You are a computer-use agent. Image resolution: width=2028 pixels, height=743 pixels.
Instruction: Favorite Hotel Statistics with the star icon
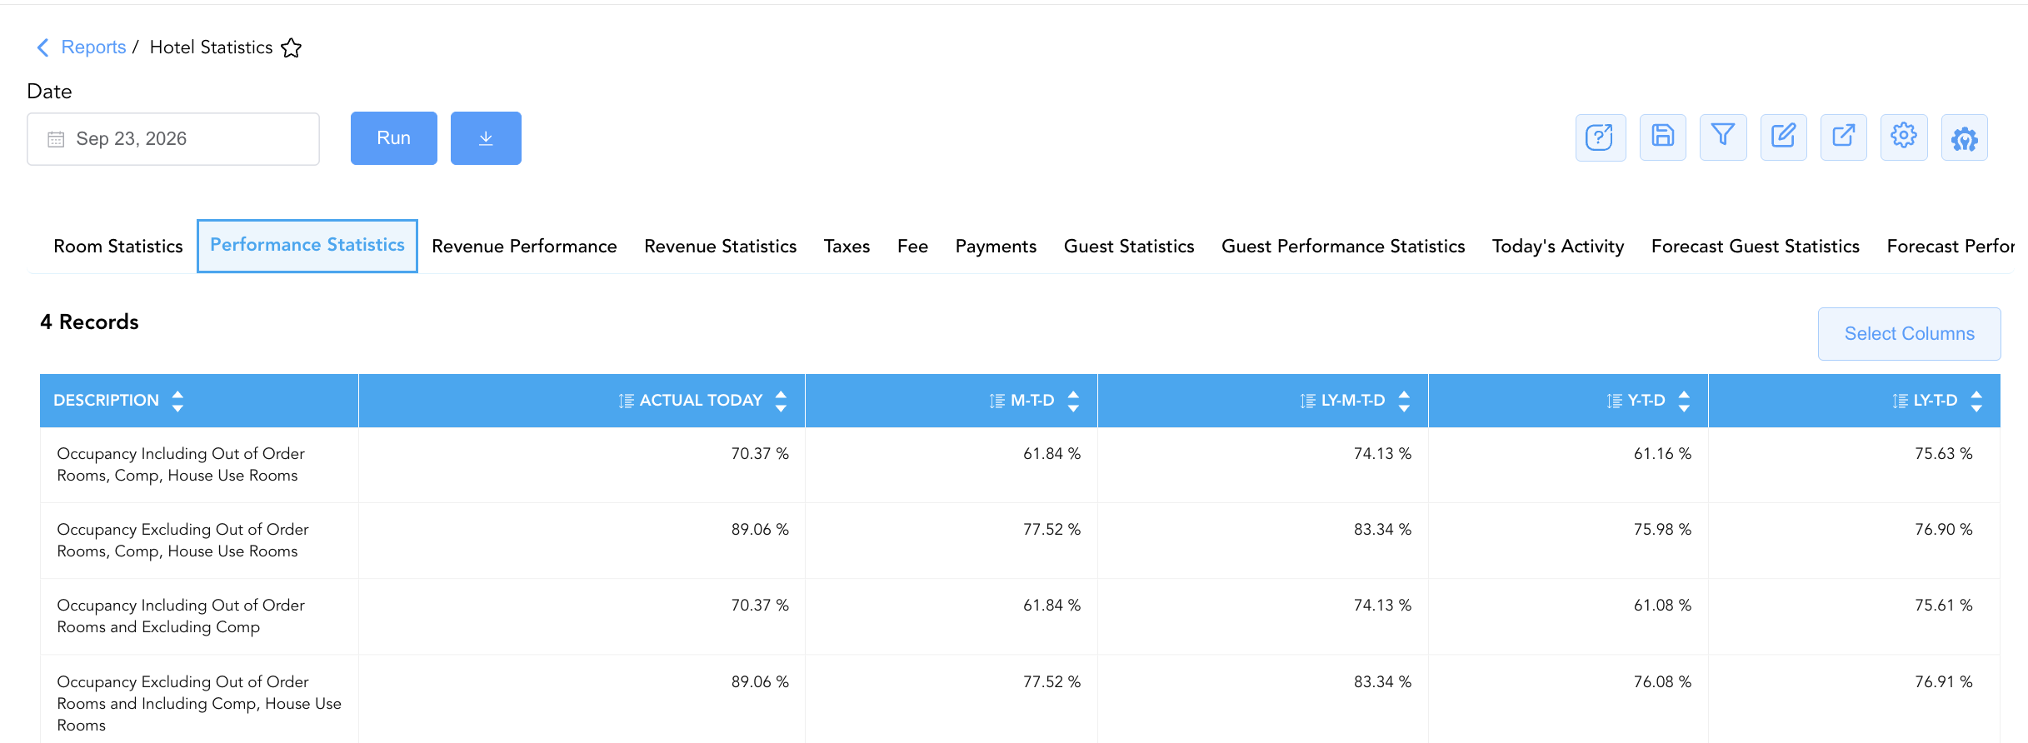(x=291, y=47)
